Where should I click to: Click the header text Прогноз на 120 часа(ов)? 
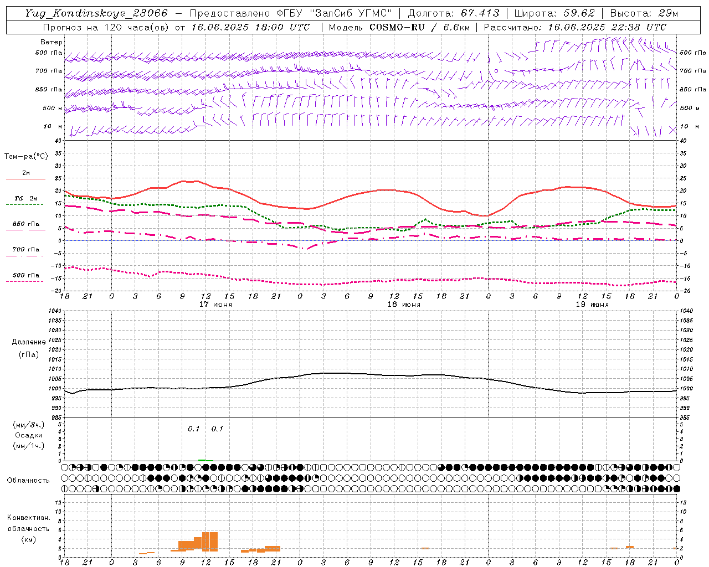(x=106, y=27)
